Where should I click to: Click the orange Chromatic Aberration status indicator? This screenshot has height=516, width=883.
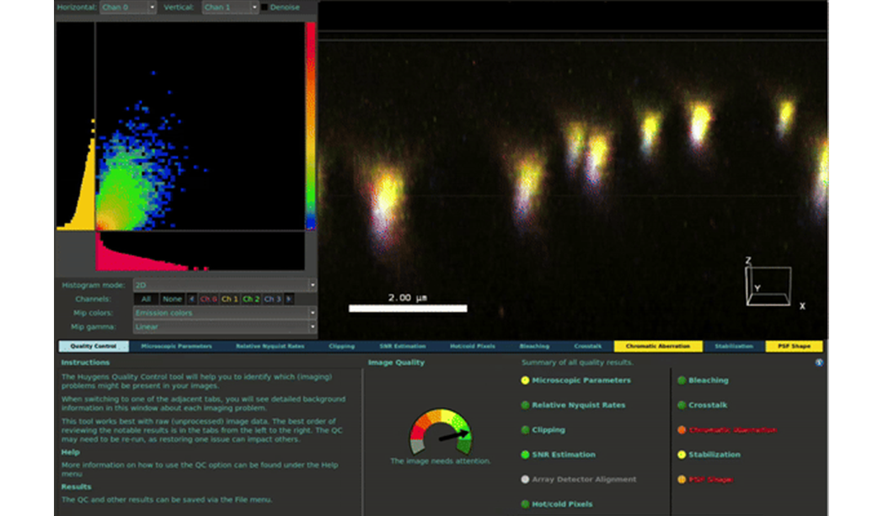coord(682,430)
